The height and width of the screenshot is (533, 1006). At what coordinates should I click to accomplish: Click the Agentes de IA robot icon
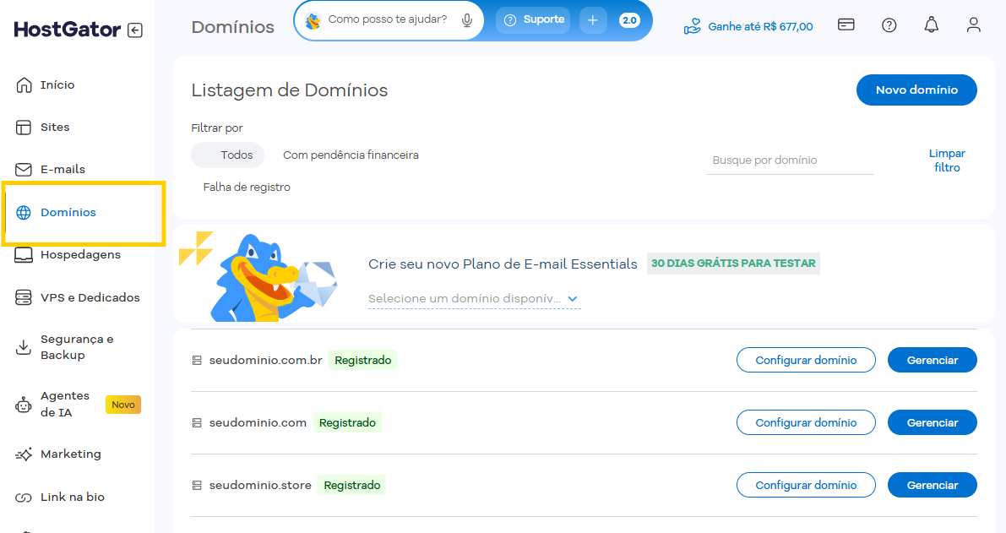[24, 405]
